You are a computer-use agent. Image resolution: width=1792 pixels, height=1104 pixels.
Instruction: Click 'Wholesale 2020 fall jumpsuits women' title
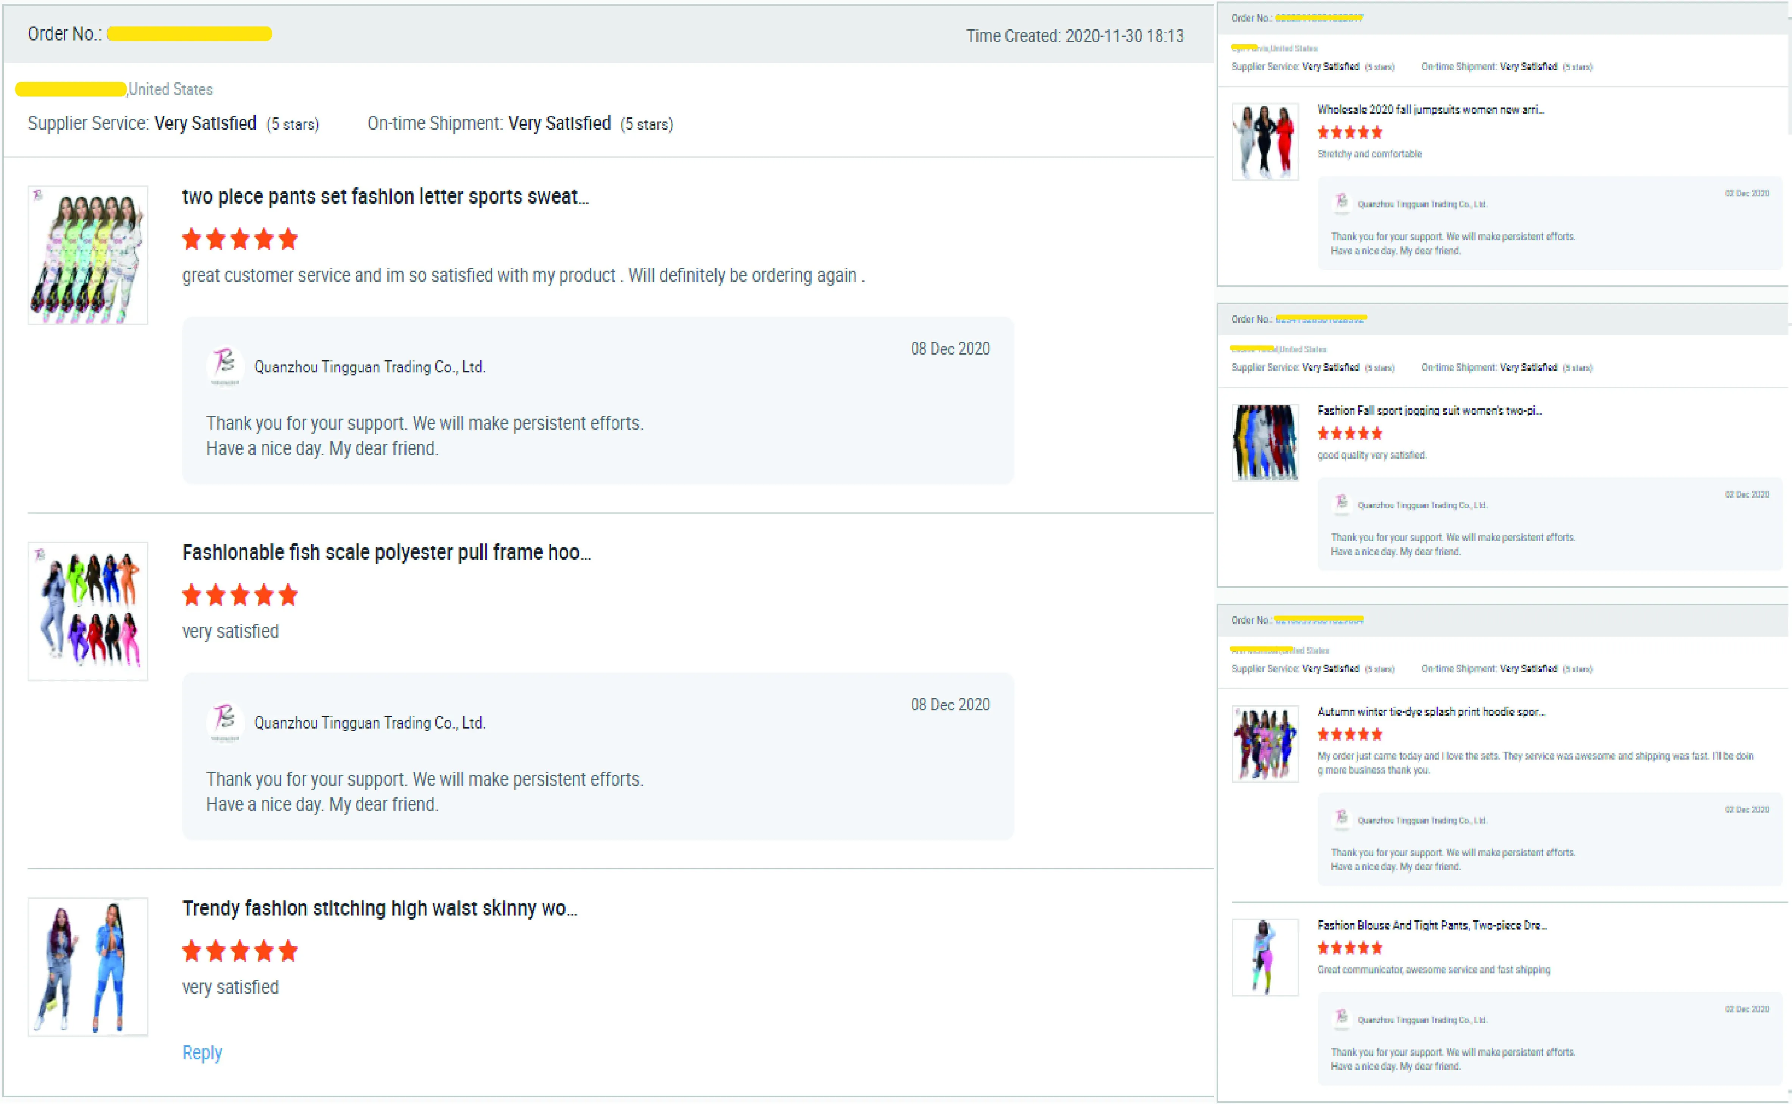pyautogui.click(x=1430, y=109)
